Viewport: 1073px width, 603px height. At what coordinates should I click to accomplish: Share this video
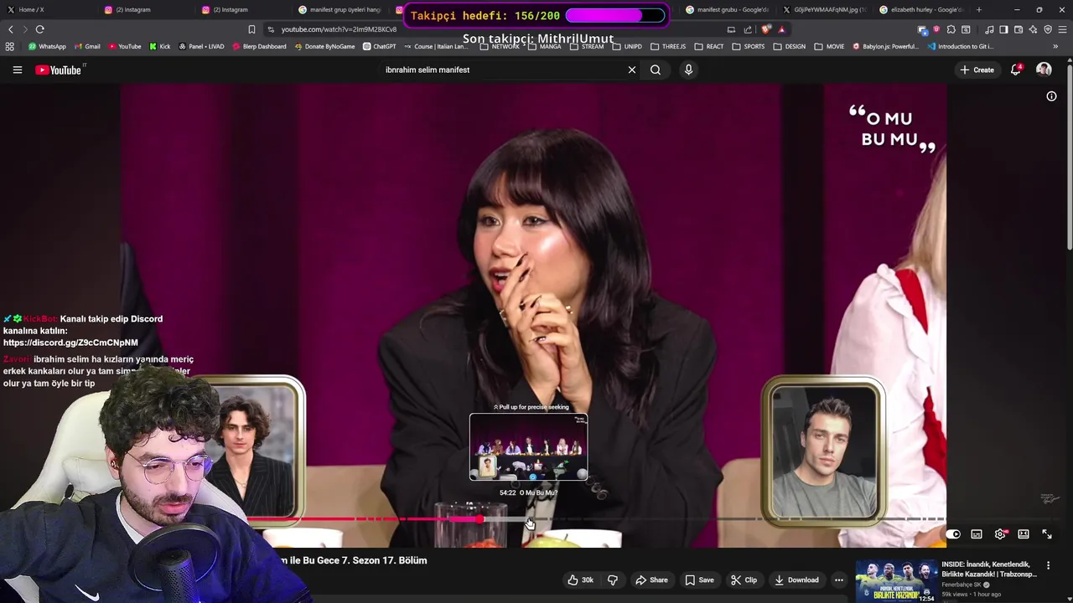pyautogui.click(x=651, y=580)
